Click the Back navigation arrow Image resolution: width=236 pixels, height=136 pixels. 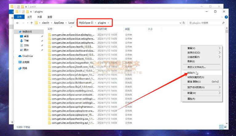click(18, 23)
